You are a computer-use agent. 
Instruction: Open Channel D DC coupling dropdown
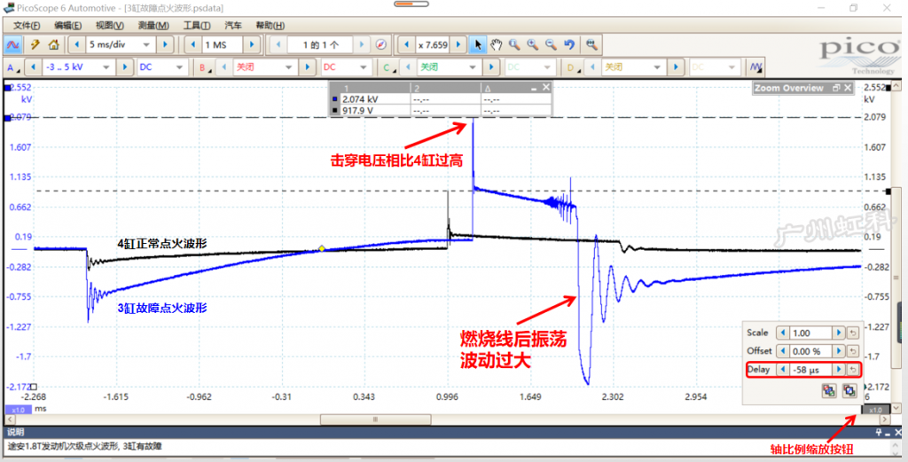(x=732, y=67)
